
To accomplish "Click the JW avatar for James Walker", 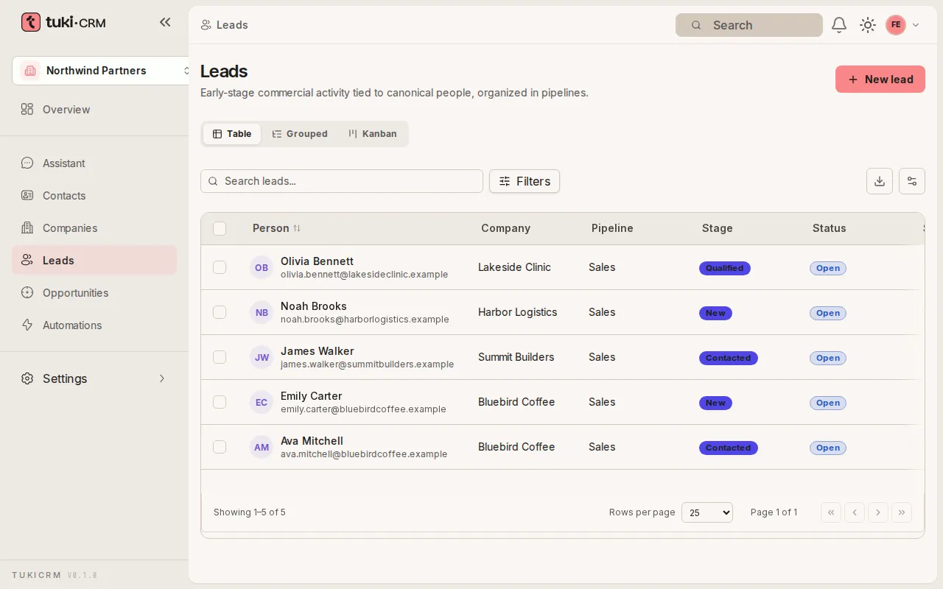I will tap(262, 357).
